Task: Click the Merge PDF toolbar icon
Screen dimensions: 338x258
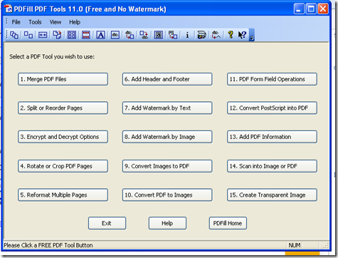Action: tap(14, 35)
